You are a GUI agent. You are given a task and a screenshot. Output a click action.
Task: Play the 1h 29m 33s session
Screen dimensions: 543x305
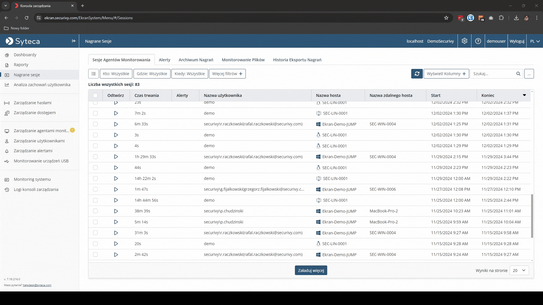[x=116, y=157]
